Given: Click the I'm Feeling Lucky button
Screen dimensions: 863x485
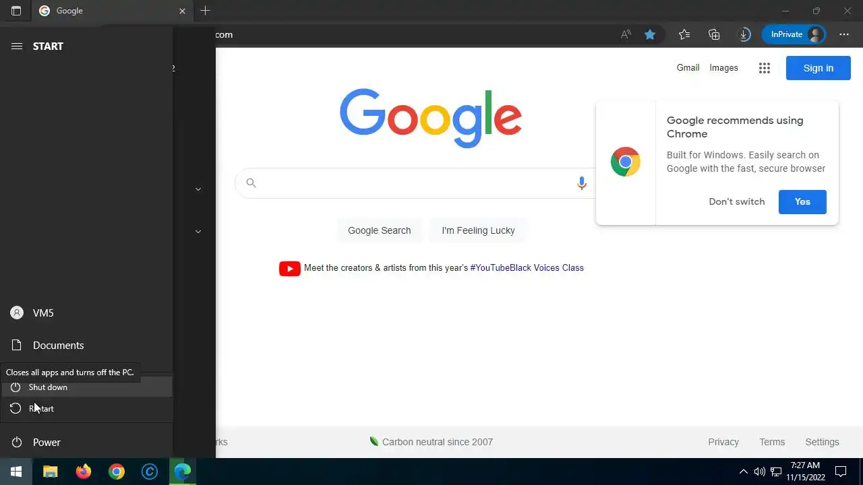Looking at the screenshot, I should (478, 230).
